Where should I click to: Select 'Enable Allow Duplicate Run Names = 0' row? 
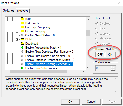(49, 52)
